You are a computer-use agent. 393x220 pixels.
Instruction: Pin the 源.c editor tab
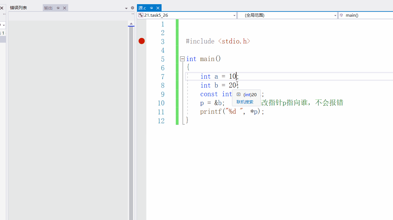click(151, 8)
